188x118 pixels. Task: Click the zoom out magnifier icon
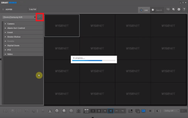64,111
